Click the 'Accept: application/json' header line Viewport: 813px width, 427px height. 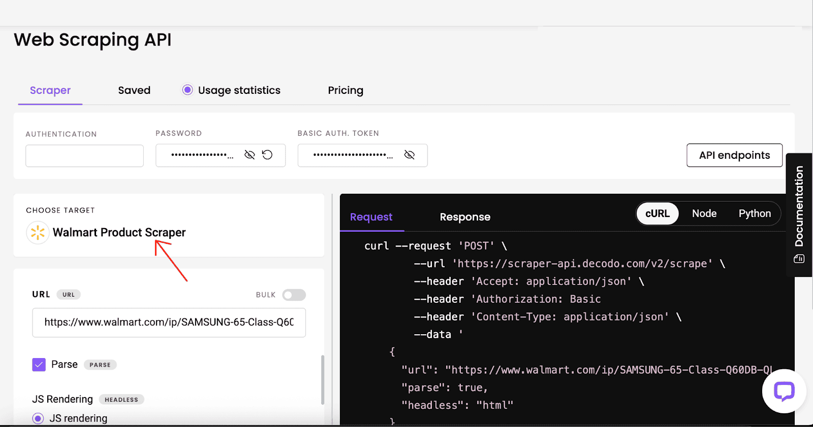pos(529,281)
